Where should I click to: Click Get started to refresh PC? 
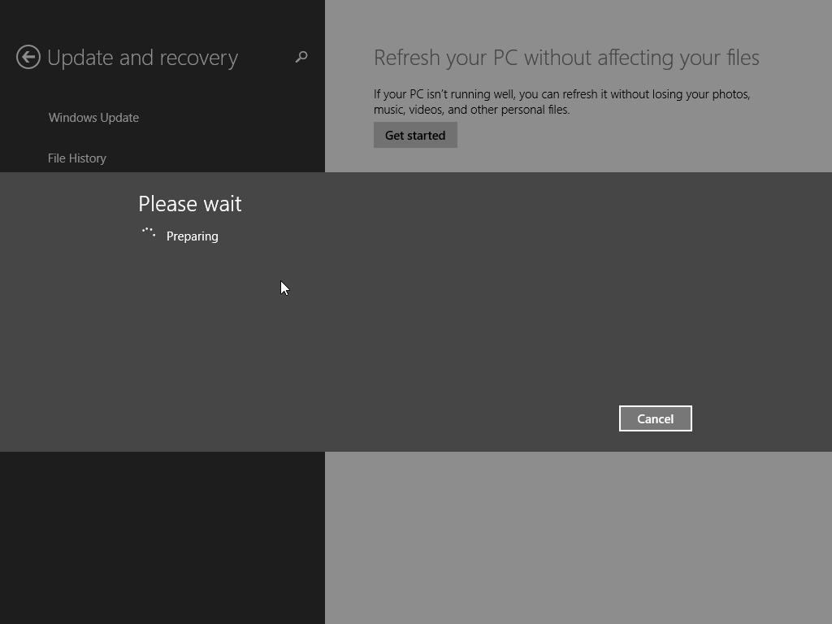tap(415, 136)
